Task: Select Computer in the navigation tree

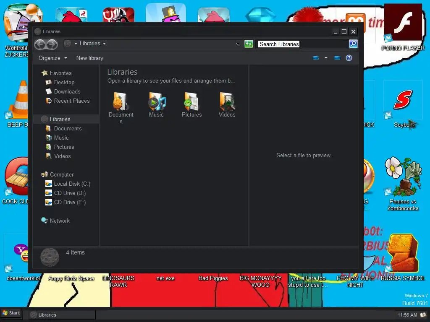Action: (61, 174)
